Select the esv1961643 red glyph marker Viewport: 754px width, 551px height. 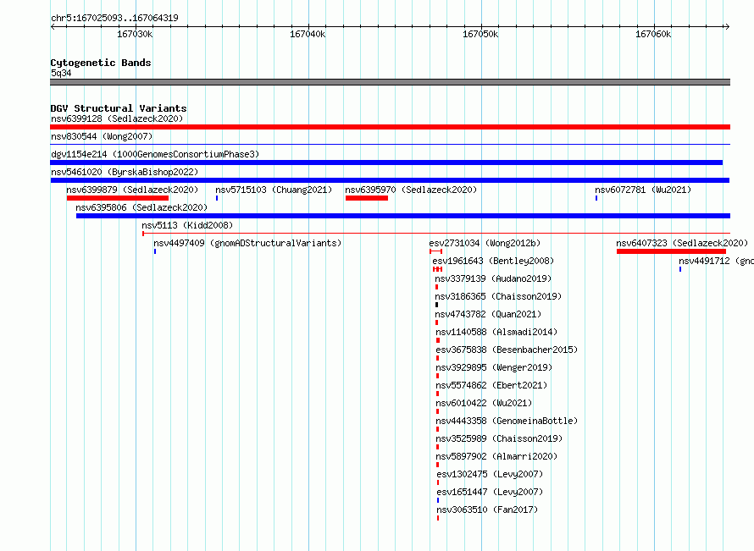[438, 269]
